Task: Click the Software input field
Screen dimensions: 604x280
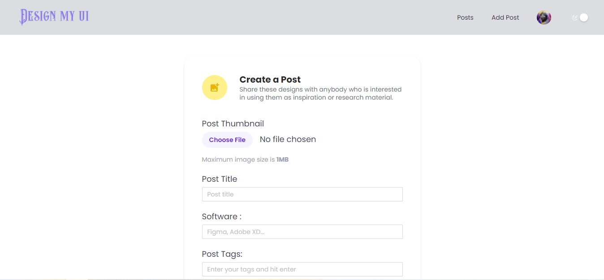Action: click(302, 232)
